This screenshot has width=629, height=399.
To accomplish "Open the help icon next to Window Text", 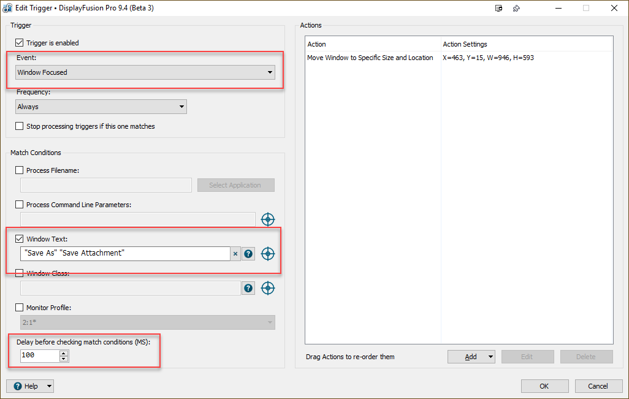I will [248, 254].
